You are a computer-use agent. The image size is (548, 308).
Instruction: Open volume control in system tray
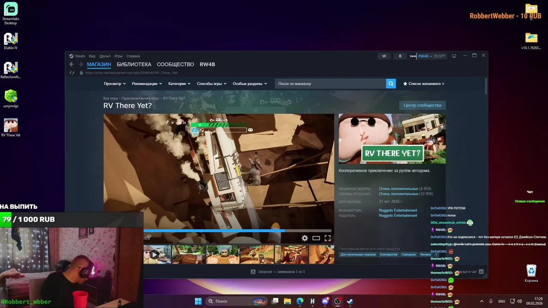519,301
